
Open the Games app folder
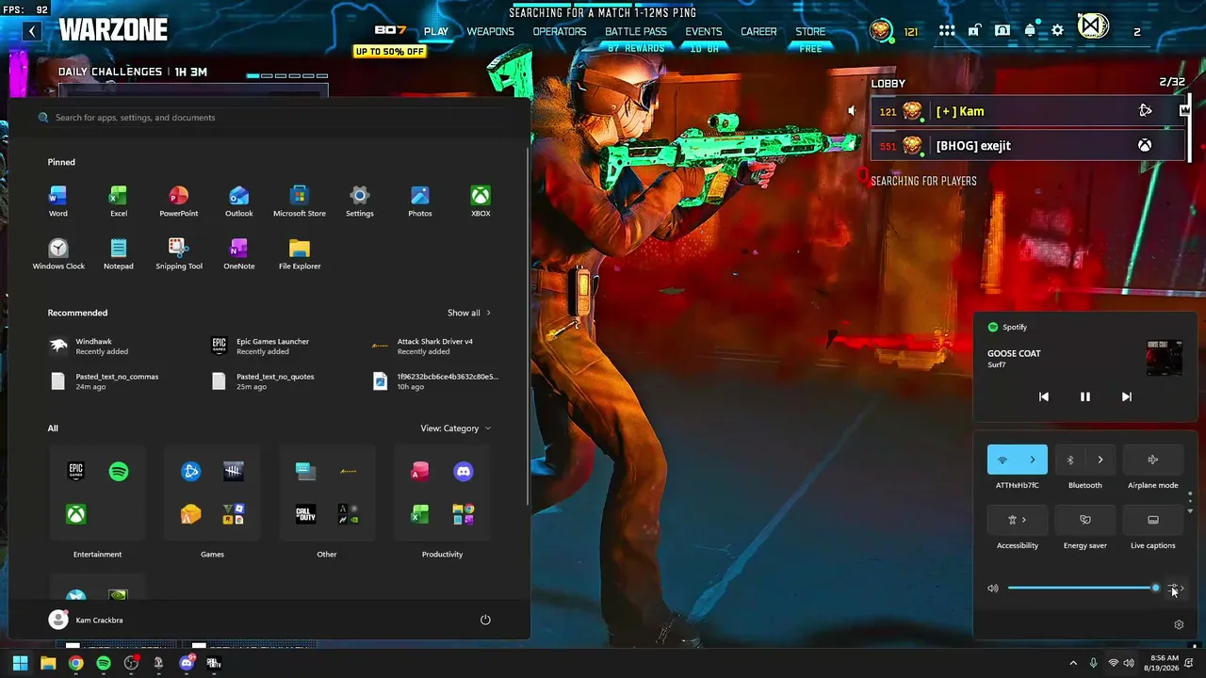[x=212, y=493]
